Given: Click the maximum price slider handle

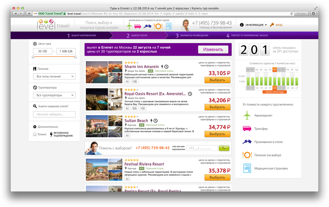Looking at the screenshot, I should [76, 57].
